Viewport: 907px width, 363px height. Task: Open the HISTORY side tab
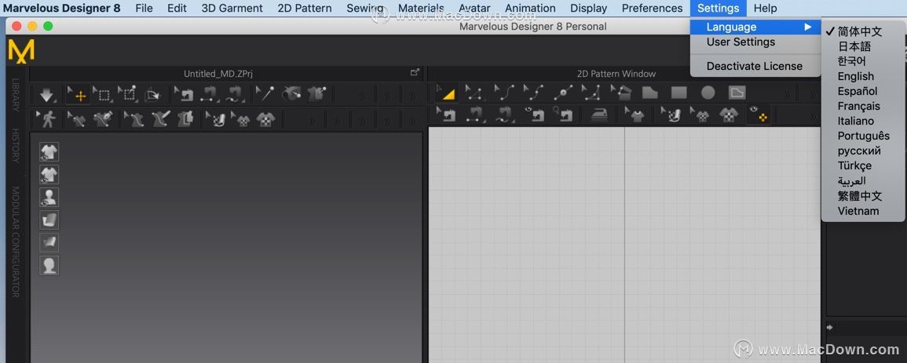click(x=16, y=145)
